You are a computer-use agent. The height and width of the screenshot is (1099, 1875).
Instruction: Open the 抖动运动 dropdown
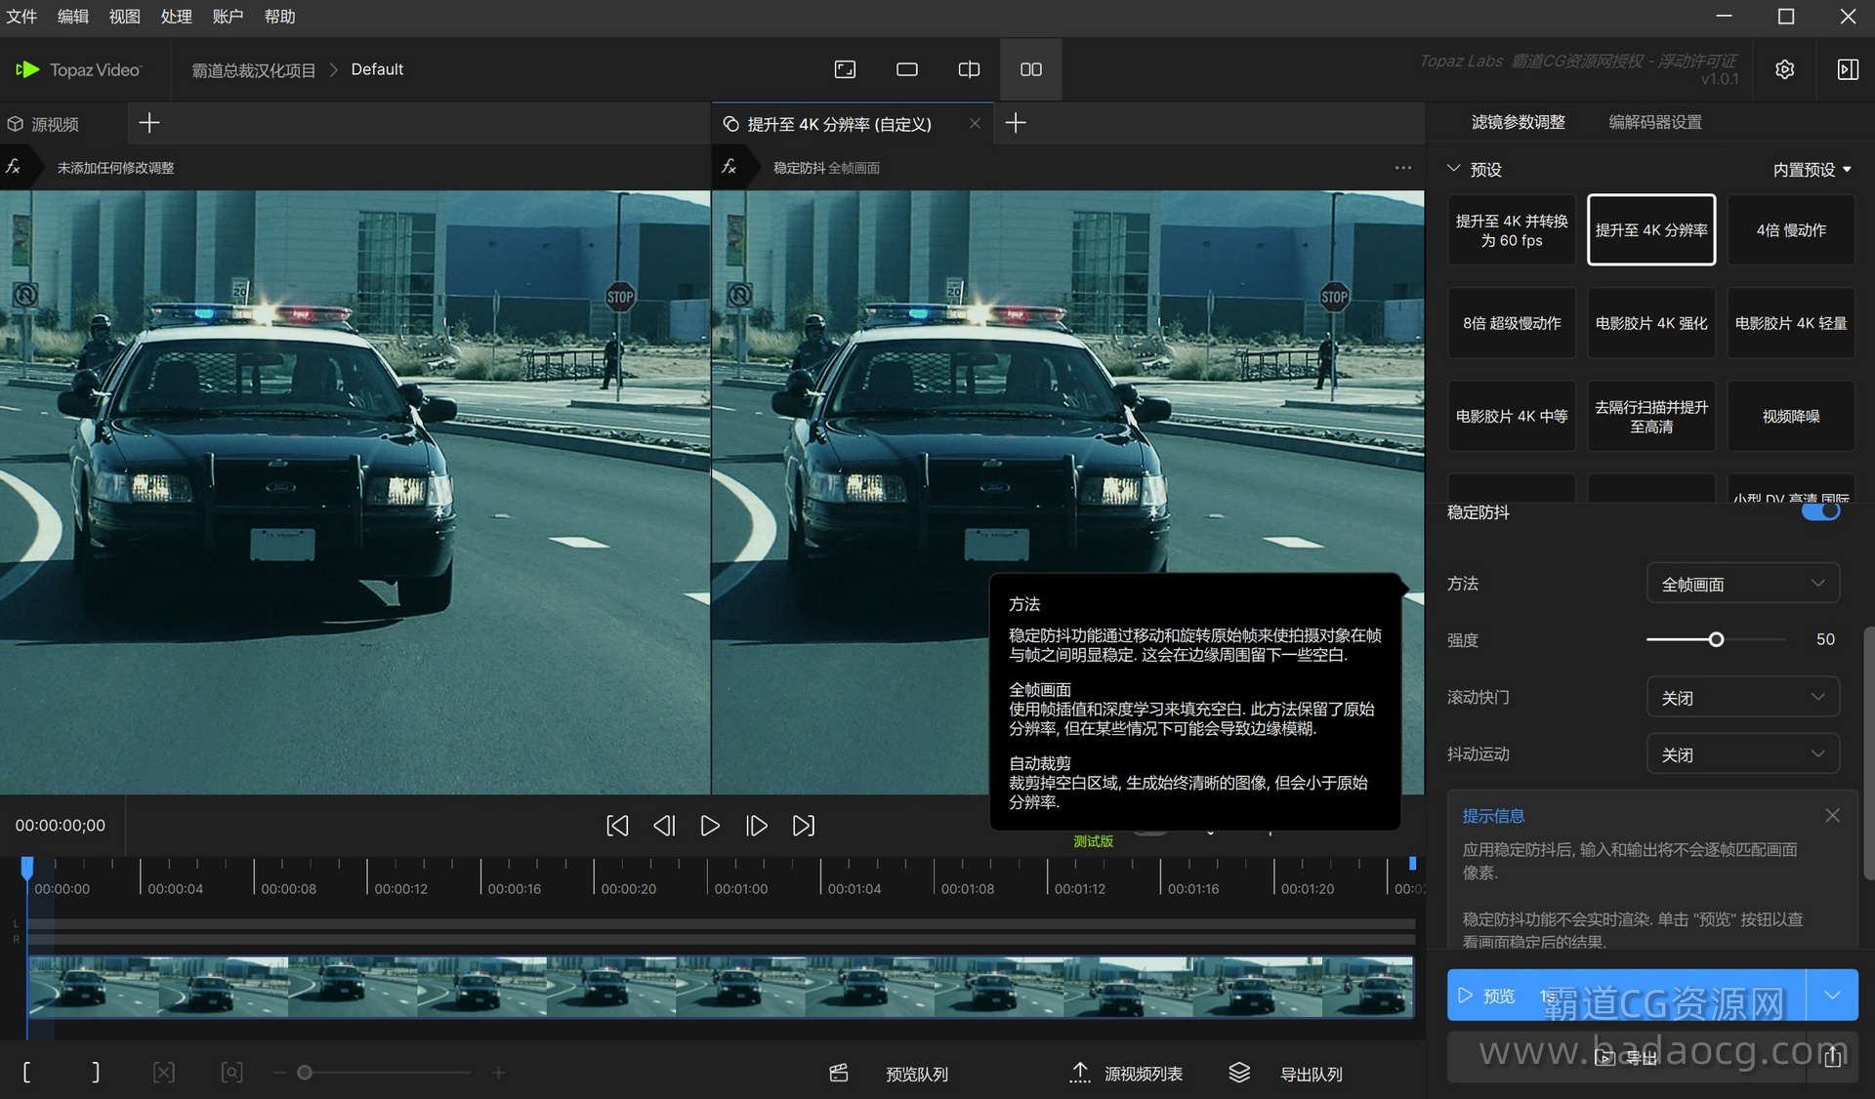coord(1742,753)
